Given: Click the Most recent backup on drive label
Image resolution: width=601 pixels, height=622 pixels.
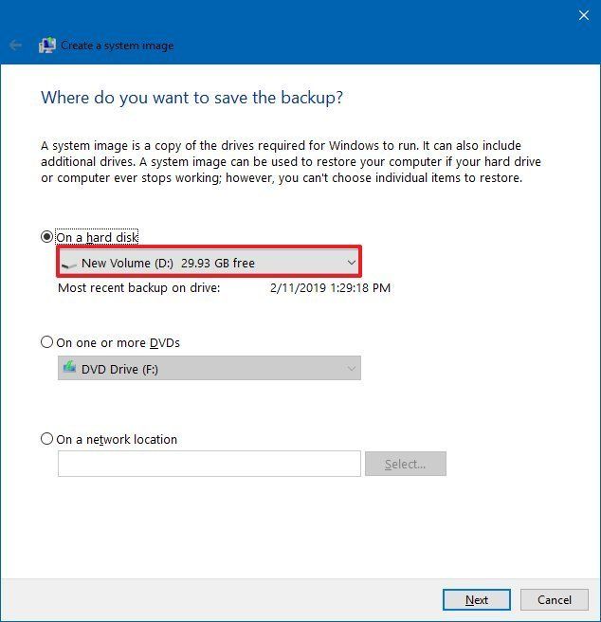Looking at the screenshot, I should point(138,287).
